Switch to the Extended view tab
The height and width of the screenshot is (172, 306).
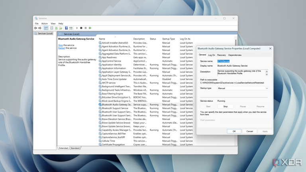63,148
